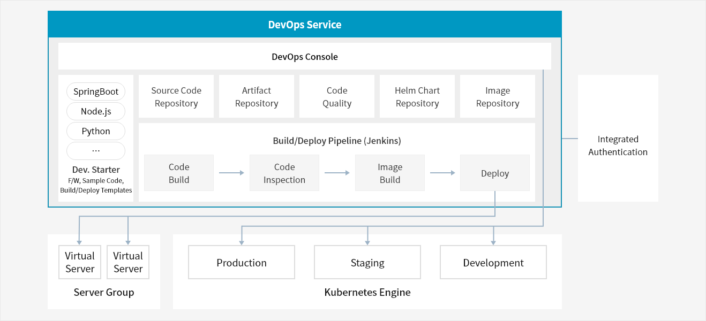Open the Source Code Repository box
The height and width of the screenshot is (321, 706).
(x=176, y=97)
